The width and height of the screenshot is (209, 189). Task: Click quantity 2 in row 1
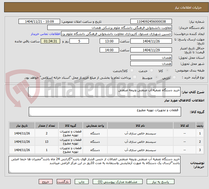[x=47, y=133]
